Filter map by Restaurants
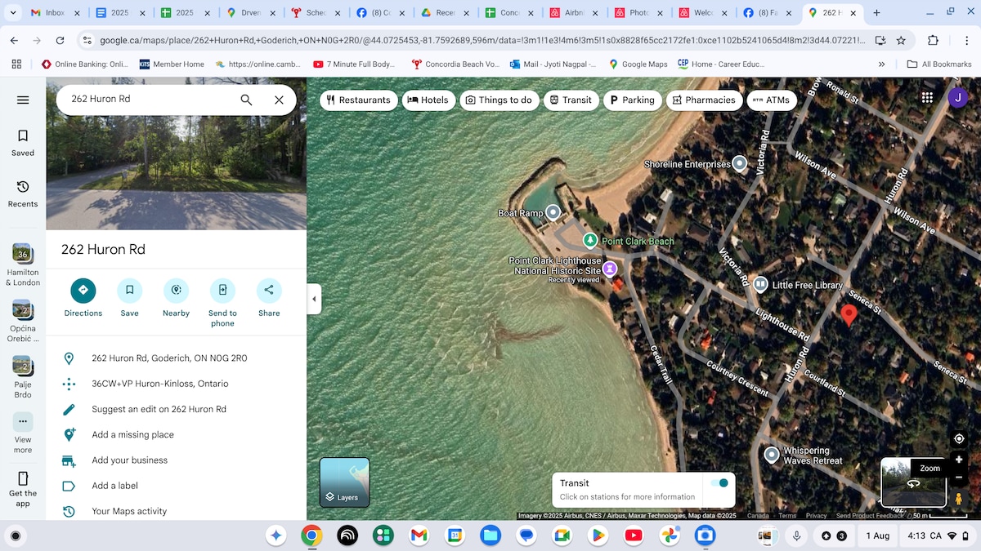Screen dimensions: 981x551 point(358,100)
